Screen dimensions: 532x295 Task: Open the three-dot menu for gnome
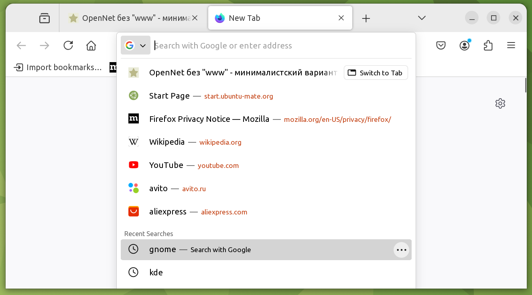(x=401, y=250)
